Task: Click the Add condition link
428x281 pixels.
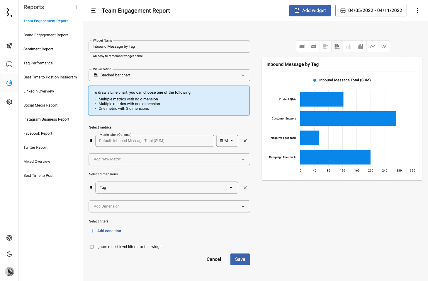Action: 109,231
